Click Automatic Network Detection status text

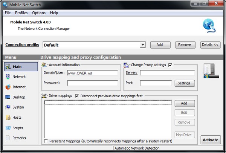(x=137, y=148)
